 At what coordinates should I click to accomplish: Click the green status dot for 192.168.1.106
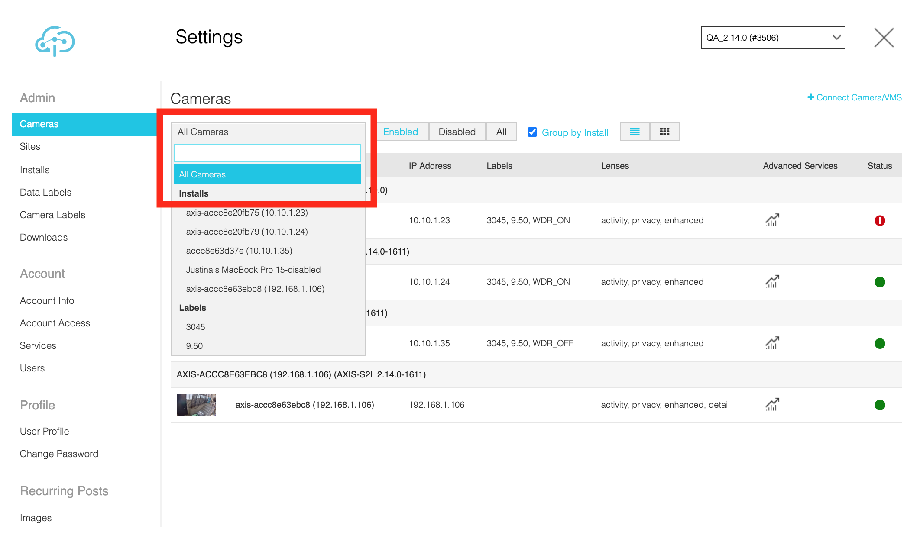click(x=880, y=405)
